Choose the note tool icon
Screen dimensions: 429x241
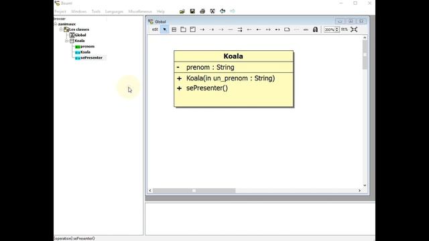[287, 29]
